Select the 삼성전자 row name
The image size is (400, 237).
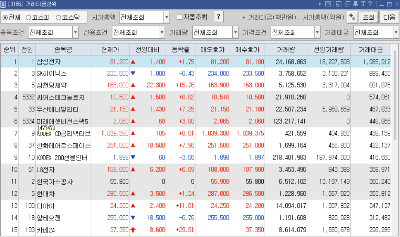pyautogui.click(x=49, y=62)
